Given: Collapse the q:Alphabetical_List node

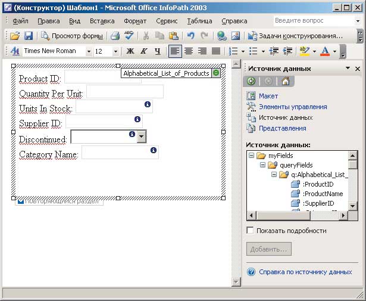Looking at the screenshot, I should [x=274, y=175].
